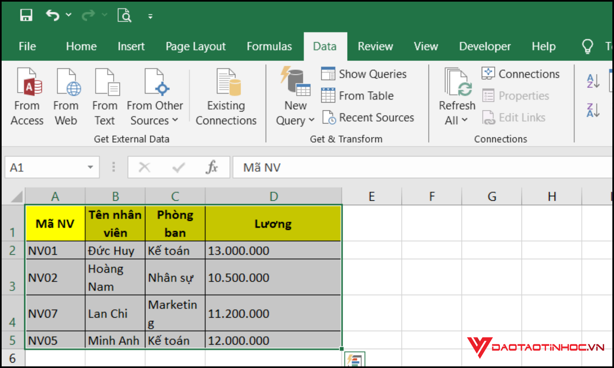Open the Developer ribbon tab
Image resolution: width=614 pixels, height=368 pixels.
click(x=485, y=46)
